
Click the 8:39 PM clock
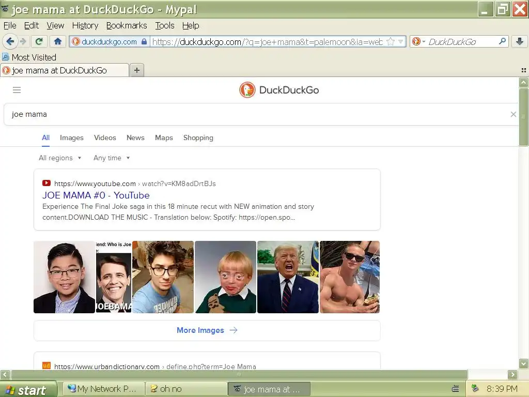tap(502, 389)
